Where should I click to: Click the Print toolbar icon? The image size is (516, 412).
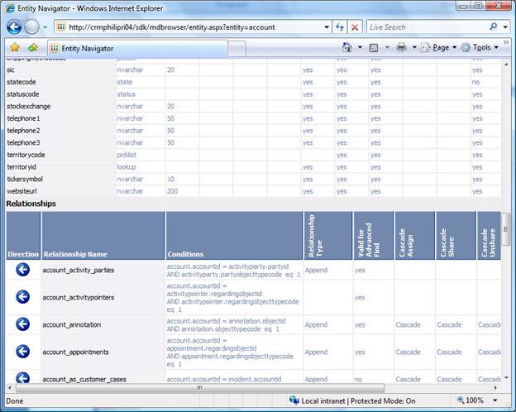pos(401,48)
